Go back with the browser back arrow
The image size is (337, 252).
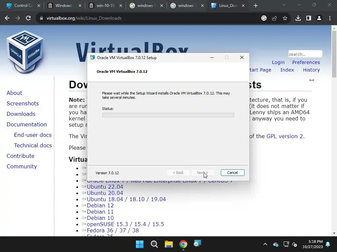pyautogui.click(x=7, y=18)
